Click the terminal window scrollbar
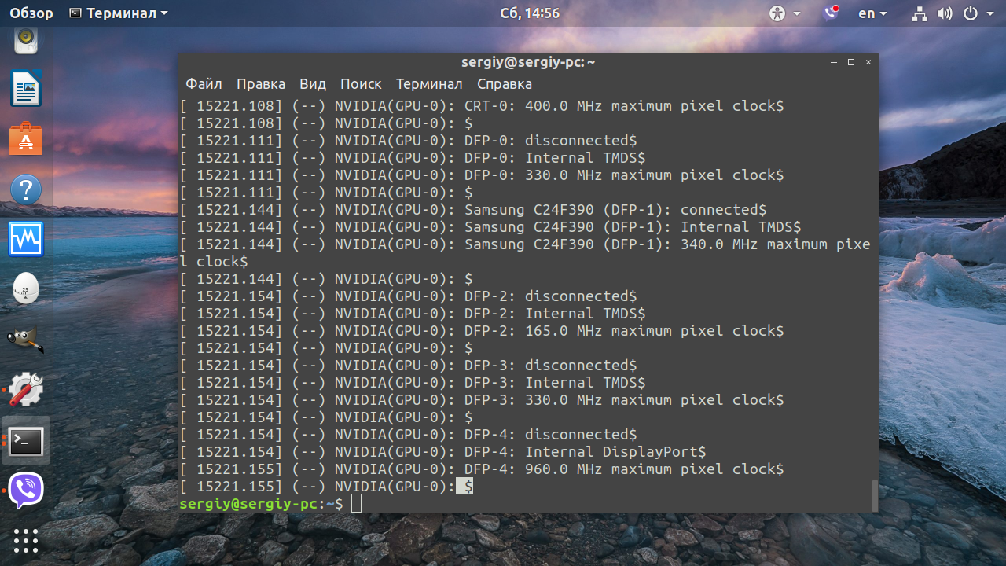The image size is (1006, 566). pos(874,495)
